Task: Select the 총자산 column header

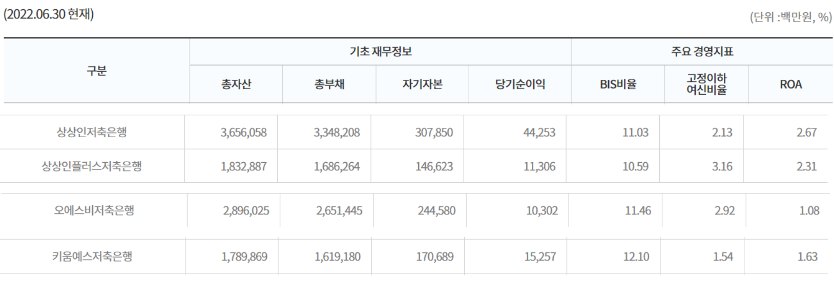Action: point(236,84)
